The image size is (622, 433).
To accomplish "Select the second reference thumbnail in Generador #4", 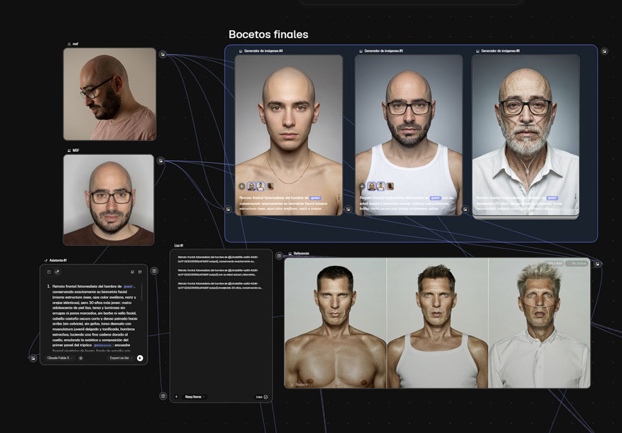I will [x=261, y=186].
